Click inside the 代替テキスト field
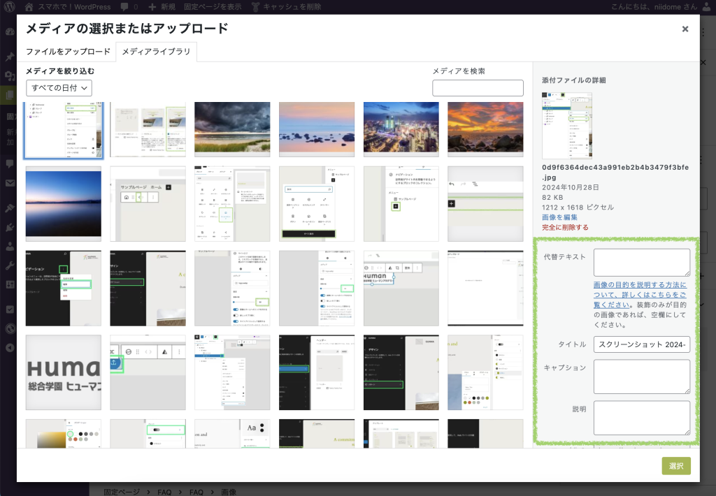 point(641,262)
